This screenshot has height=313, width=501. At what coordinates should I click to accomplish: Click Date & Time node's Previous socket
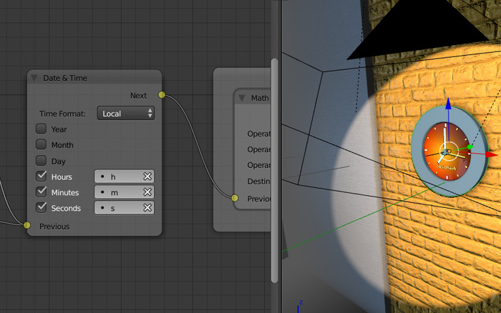[27, 226]
